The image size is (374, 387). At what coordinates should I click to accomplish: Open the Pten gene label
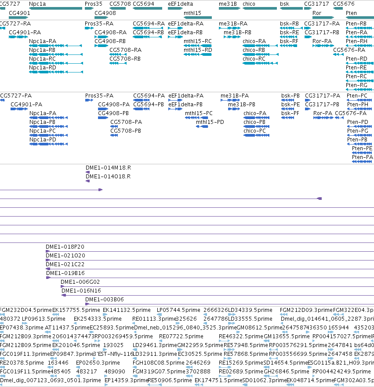click(x=351, y=13)
